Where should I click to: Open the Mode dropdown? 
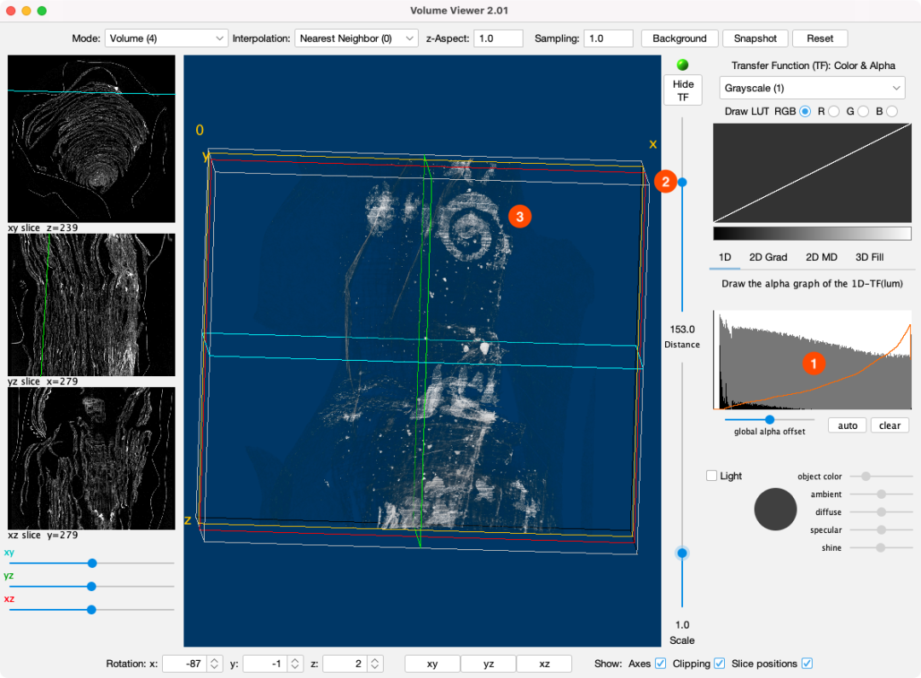pos(166,38)
